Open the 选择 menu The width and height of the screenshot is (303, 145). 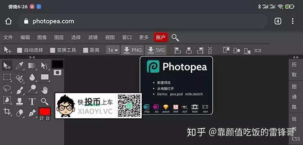[76, 37]
